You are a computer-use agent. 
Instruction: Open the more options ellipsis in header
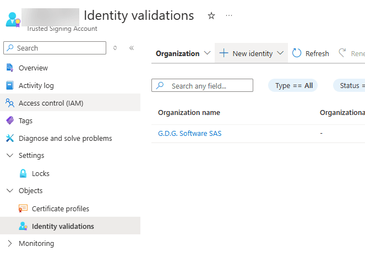coord(229,16)
